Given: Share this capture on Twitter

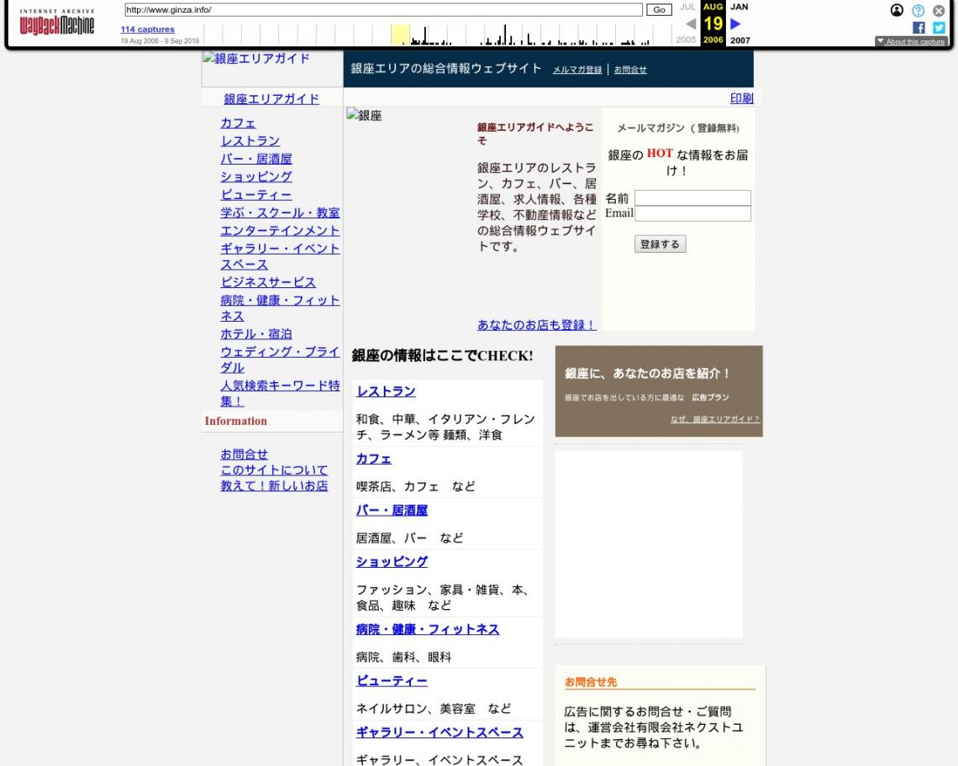Looking at the screenshot, I should [x=939, y=28].
